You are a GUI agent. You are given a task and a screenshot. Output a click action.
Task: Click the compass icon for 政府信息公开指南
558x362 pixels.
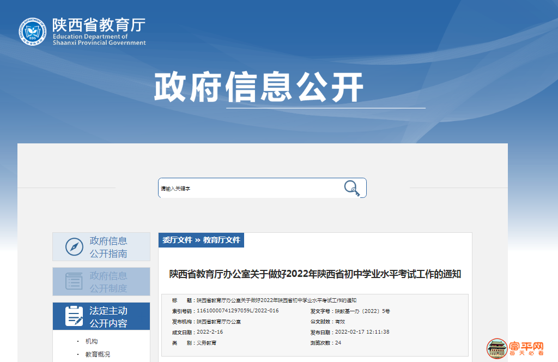pyautogui.click(x=74, y=247)
